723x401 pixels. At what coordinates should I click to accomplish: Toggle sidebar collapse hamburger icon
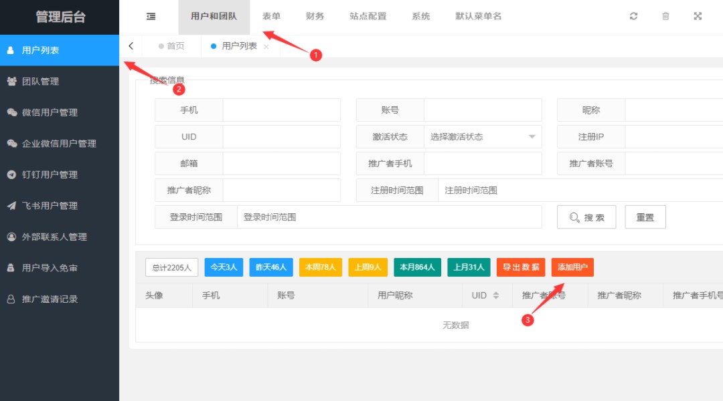[151, 17]
